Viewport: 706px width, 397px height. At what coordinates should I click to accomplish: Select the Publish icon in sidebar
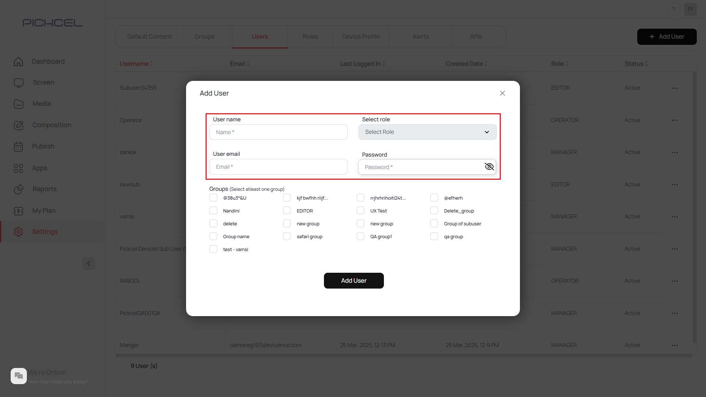click(18, 146)
